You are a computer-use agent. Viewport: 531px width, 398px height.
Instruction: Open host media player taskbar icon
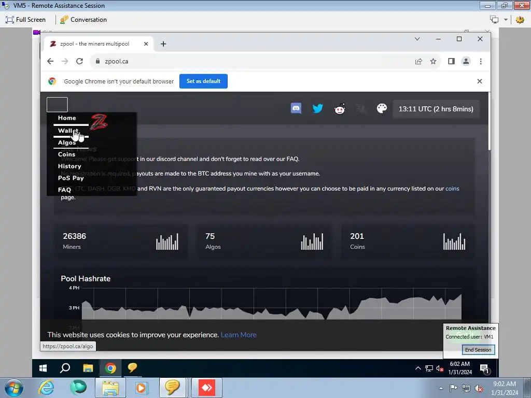point(141,388)
